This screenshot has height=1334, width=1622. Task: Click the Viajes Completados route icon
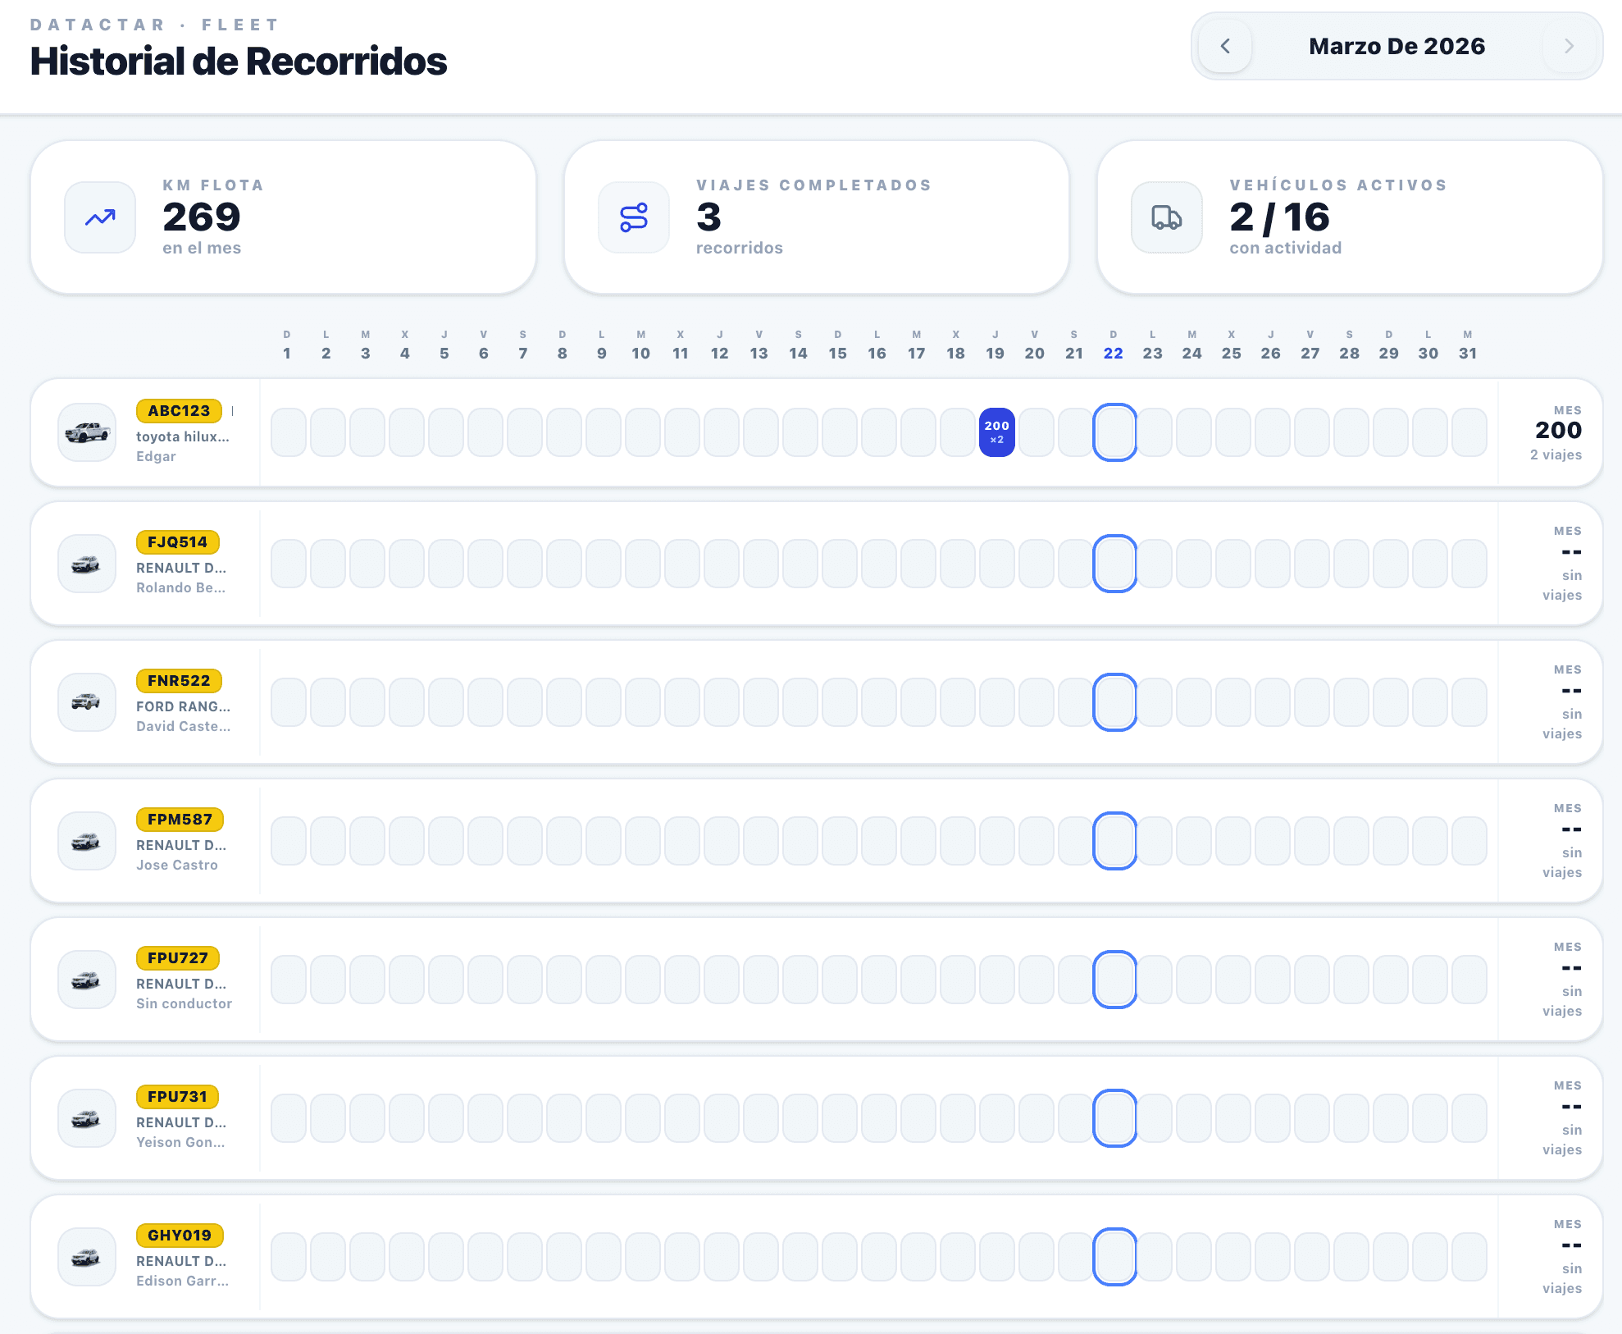point(632,217)
